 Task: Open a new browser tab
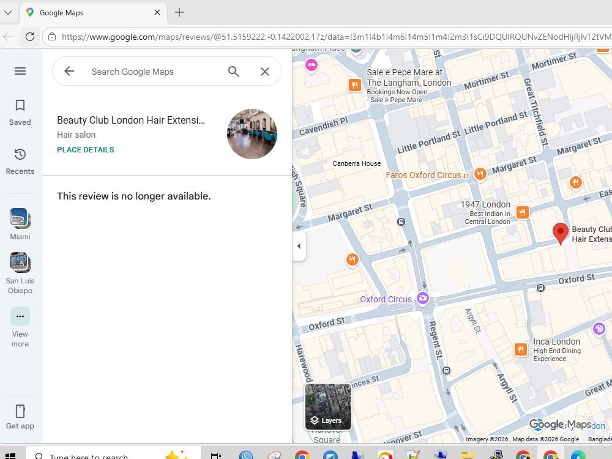pos(179,12)
